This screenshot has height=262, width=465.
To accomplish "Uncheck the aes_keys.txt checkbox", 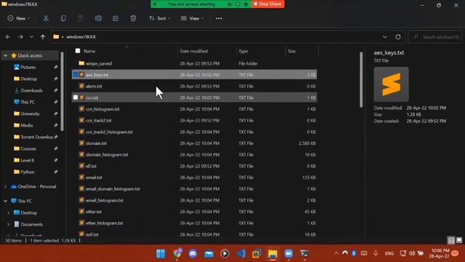I will [x=76, y=74].
